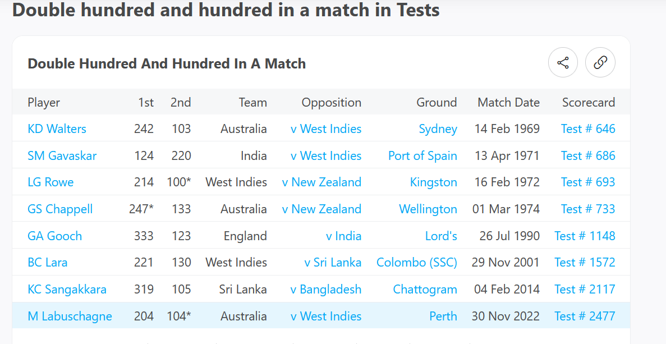This screenshot has height=344, width=666.
Task: Click GA Gooch player link
Action: [x=54, y=236]
